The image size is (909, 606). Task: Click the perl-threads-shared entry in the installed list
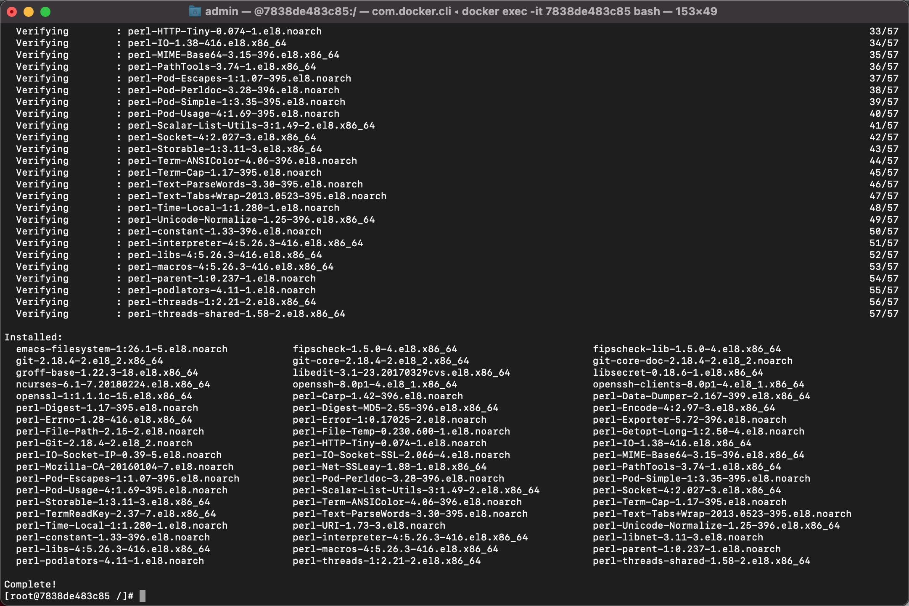coord(701,561)
